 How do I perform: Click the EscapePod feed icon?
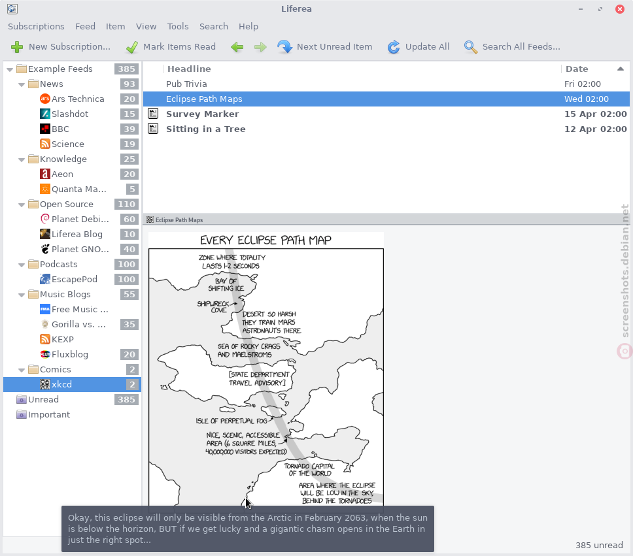(x=45, y=279)
